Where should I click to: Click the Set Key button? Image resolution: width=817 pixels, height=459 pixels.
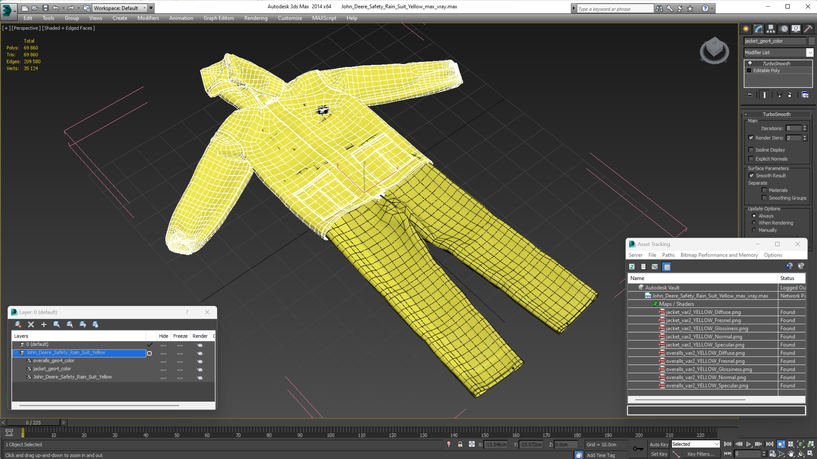pos(659,454)
